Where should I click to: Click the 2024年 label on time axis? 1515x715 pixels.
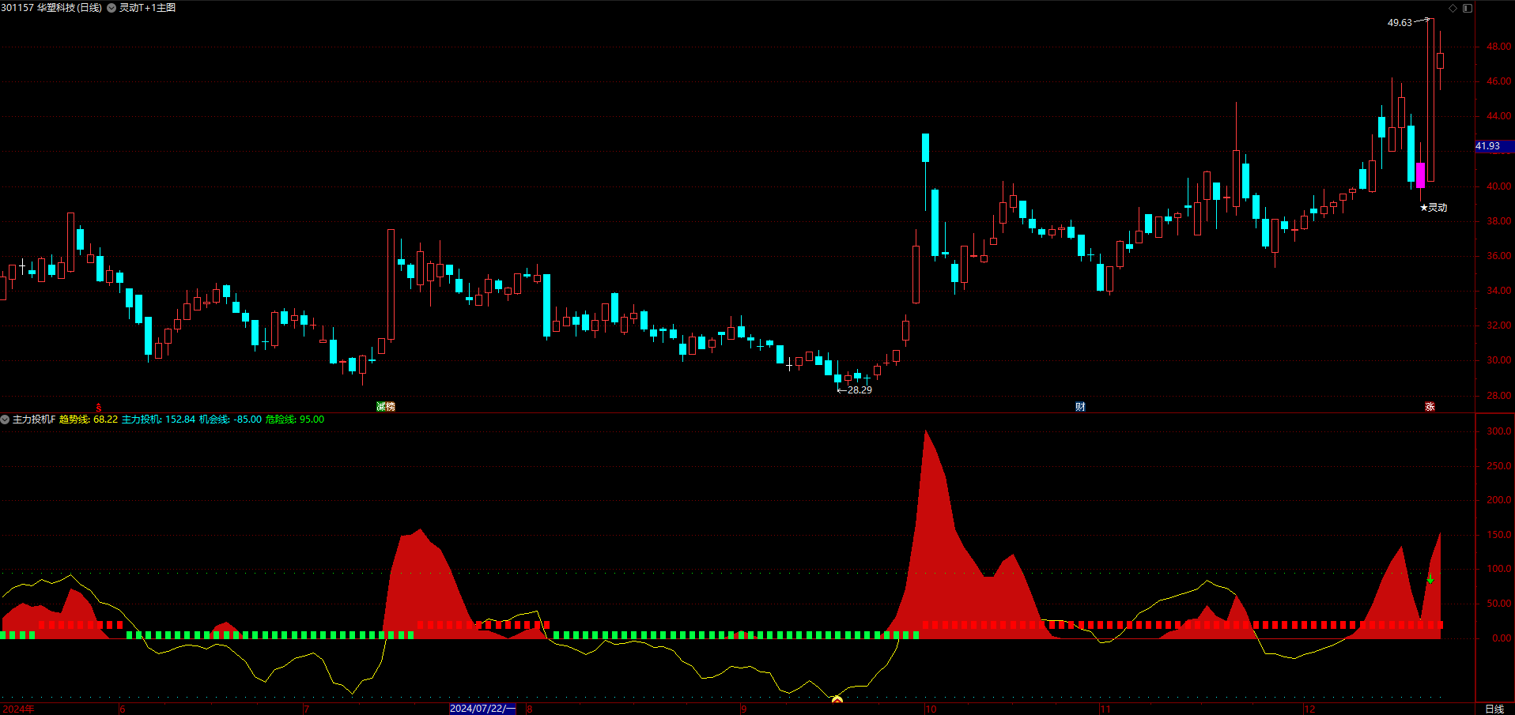pos(18,709)
